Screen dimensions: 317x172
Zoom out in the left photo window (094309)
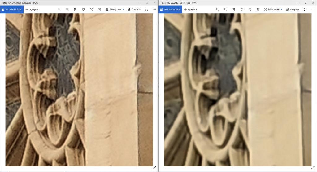(x=67, y=9)
